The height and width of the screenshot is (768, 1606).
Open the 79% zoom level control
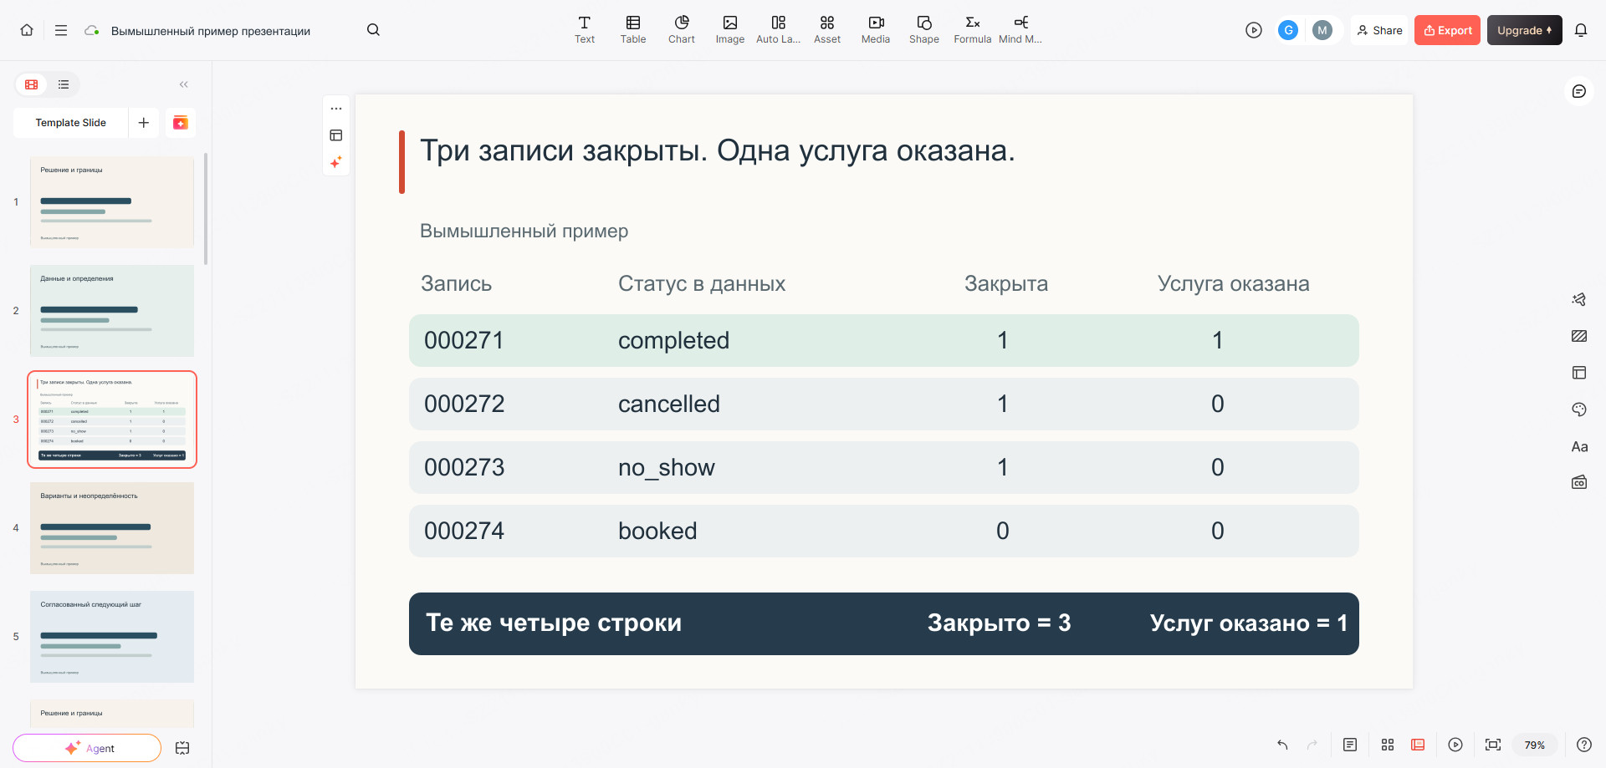tap(1535, 745)
